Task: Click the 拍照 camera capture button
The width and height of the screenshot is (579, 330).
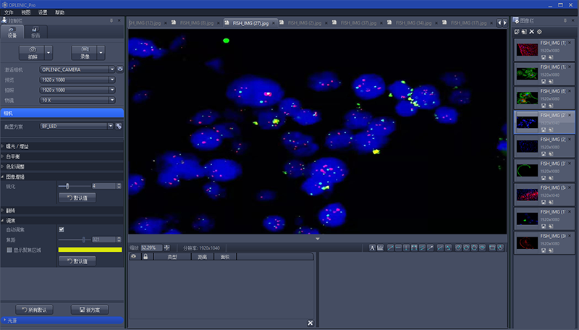Action: coord(33,52)
